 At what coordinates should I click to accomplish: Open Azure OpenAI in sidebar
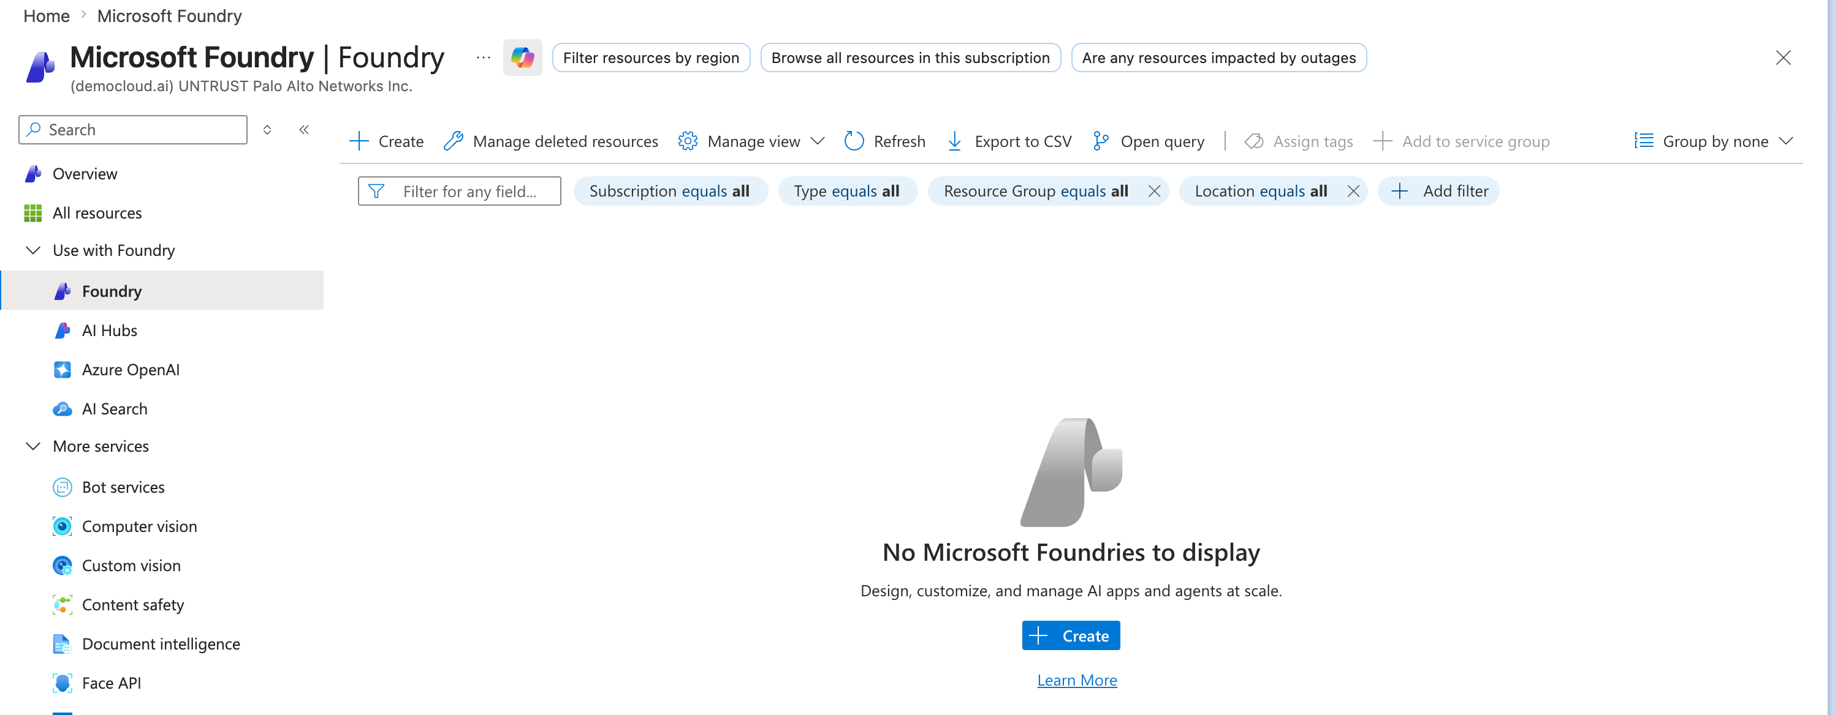(x=131, y=370)
